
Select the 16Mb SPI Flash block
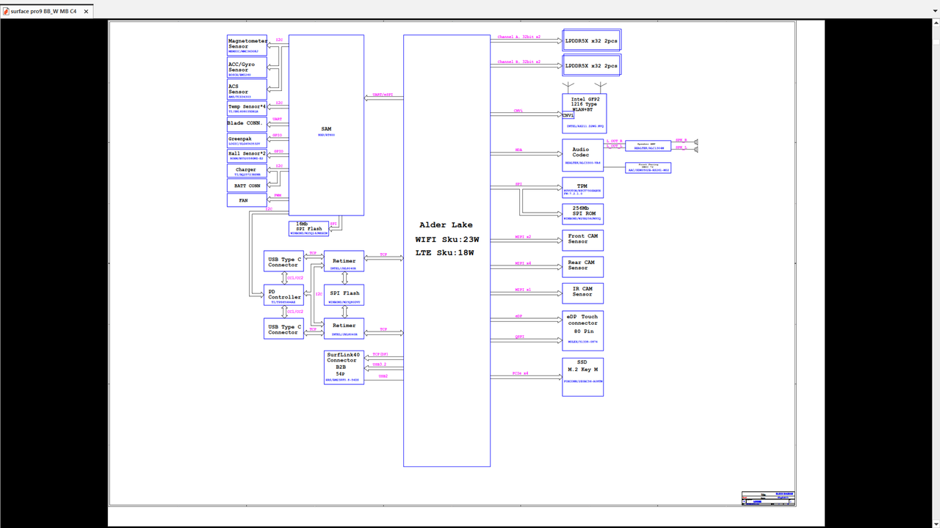(308, 228)
